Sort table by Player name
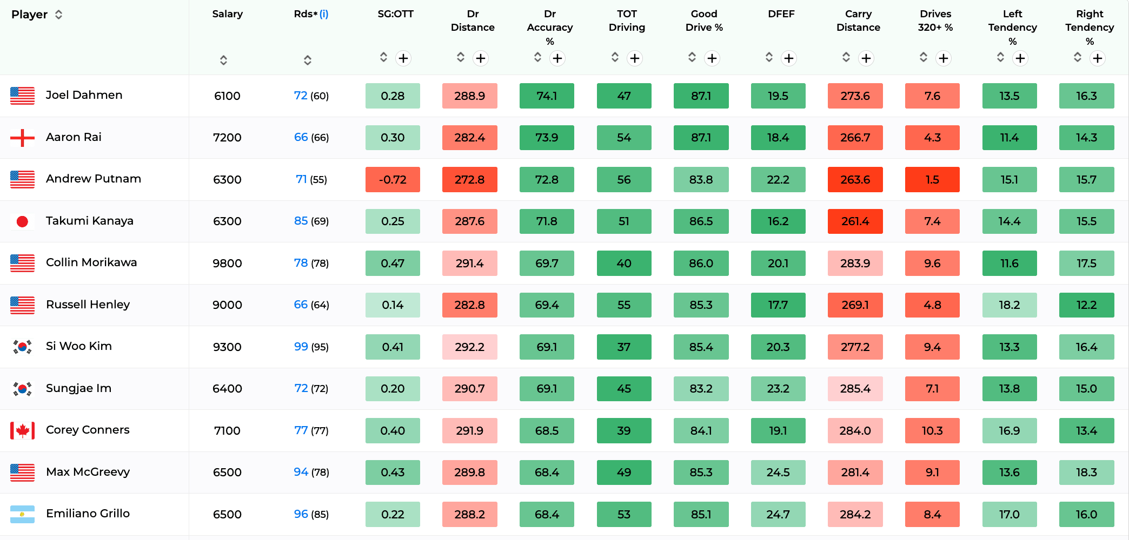1129x540 pixels. coord(59,15)
